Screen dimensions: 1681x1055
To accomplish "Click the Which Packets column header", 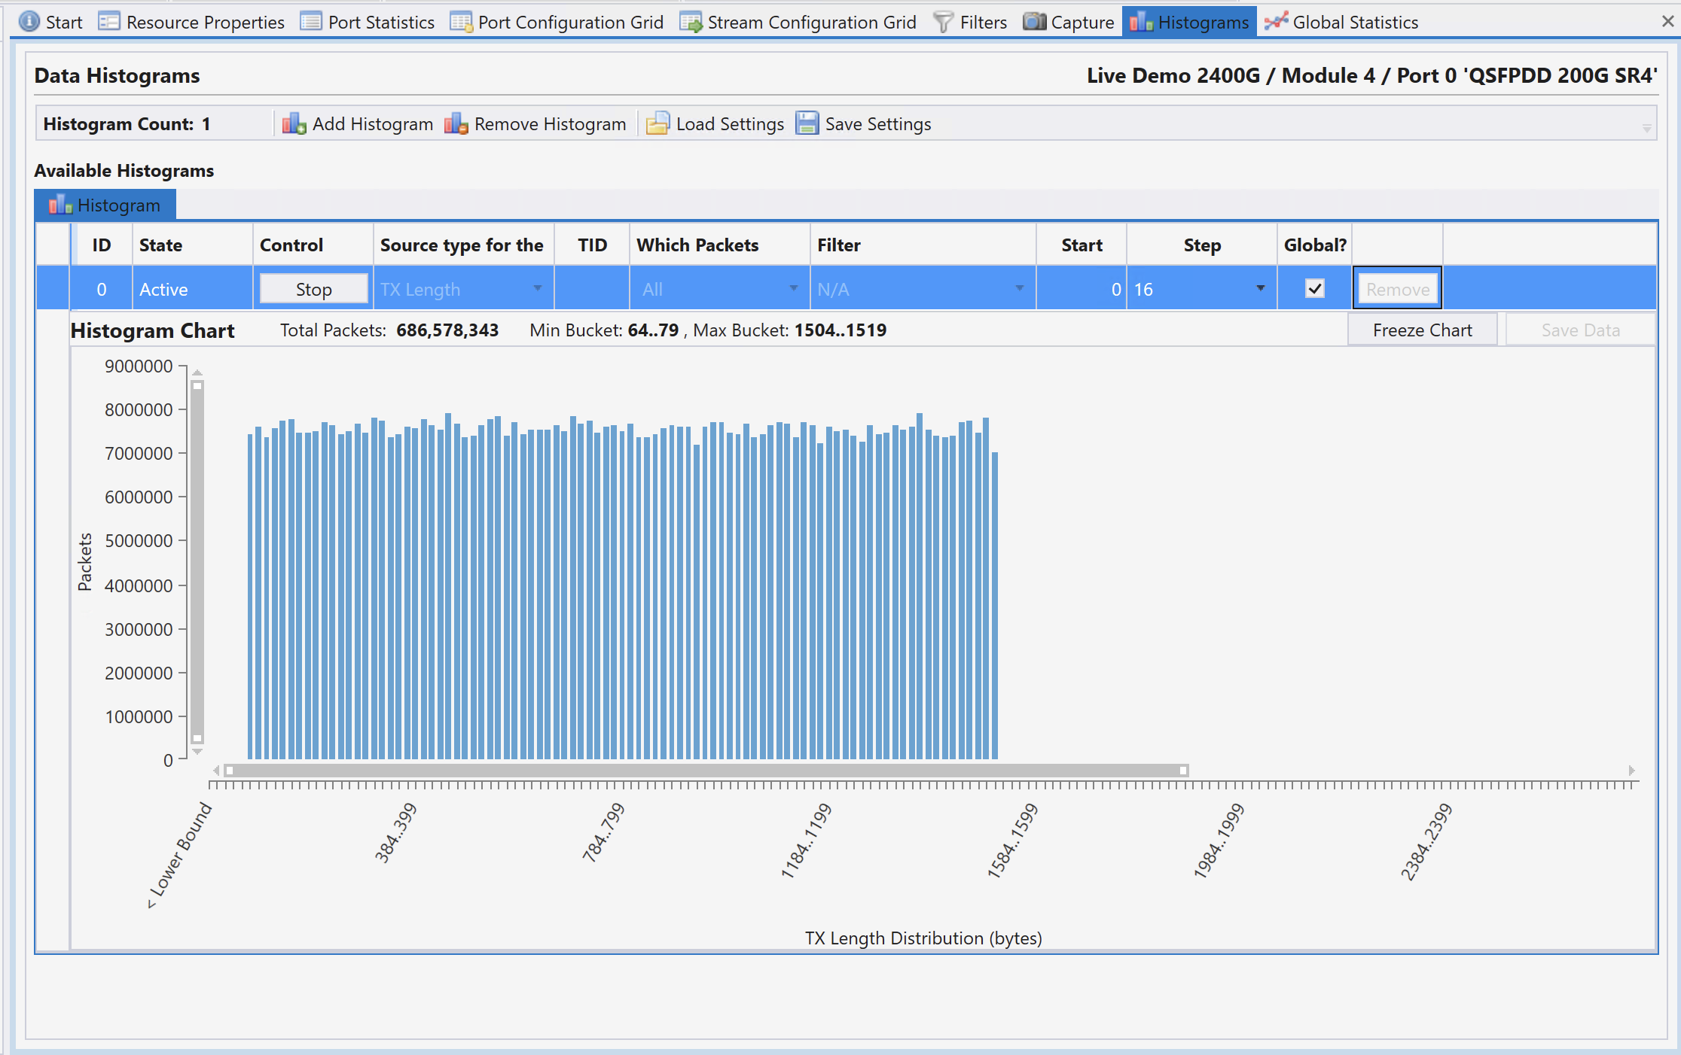I will tap(719, 245).
